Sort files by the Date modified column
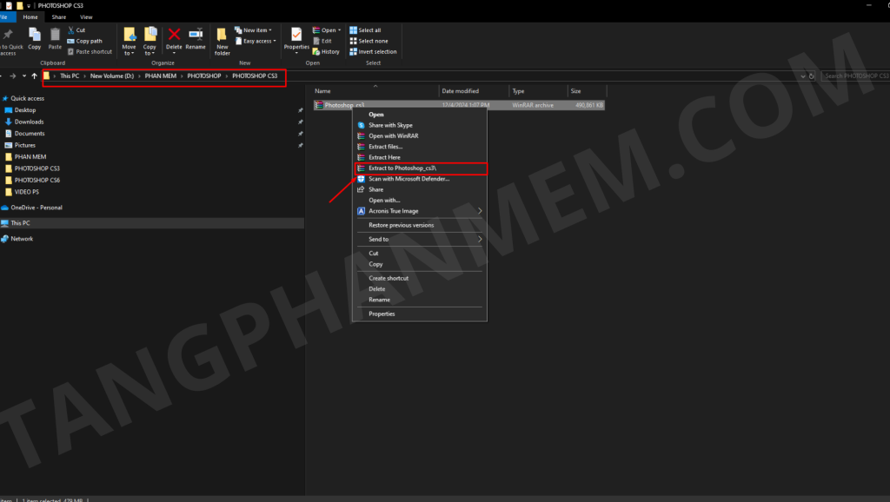The image size is (890, 502). (x=460, y=91)
